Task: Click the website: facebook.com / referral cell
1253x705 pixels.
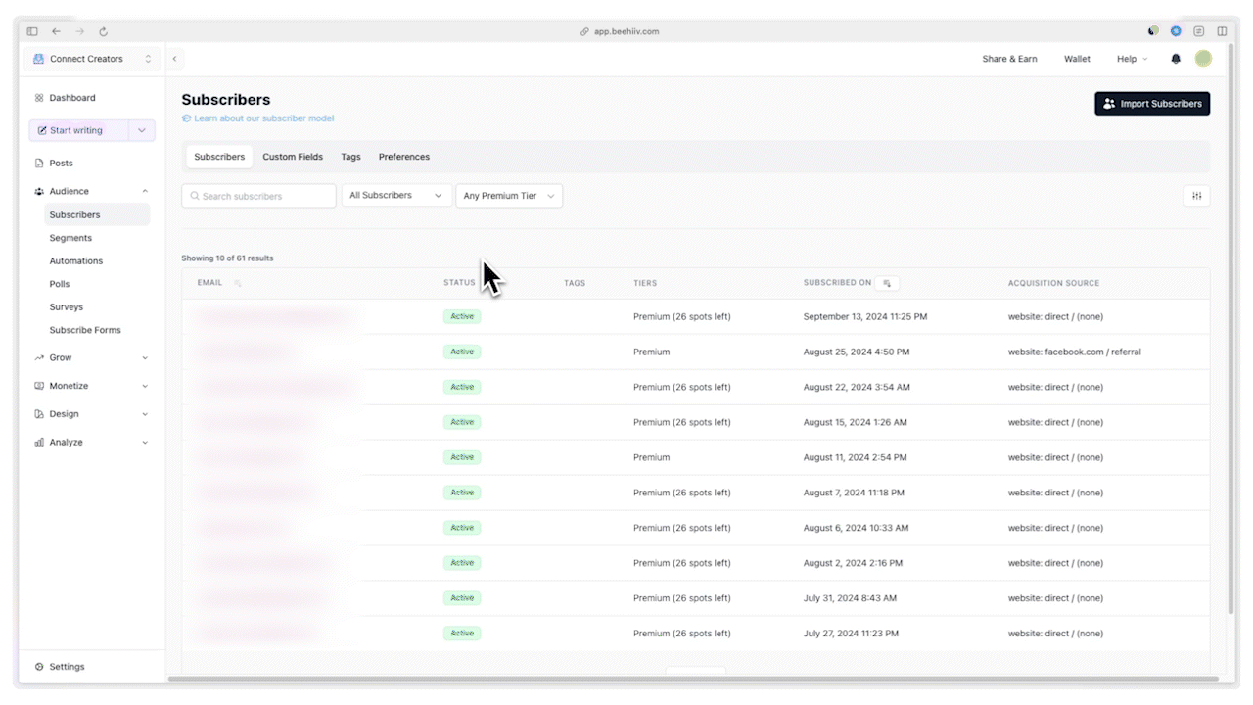Action: coord(1075,352)
